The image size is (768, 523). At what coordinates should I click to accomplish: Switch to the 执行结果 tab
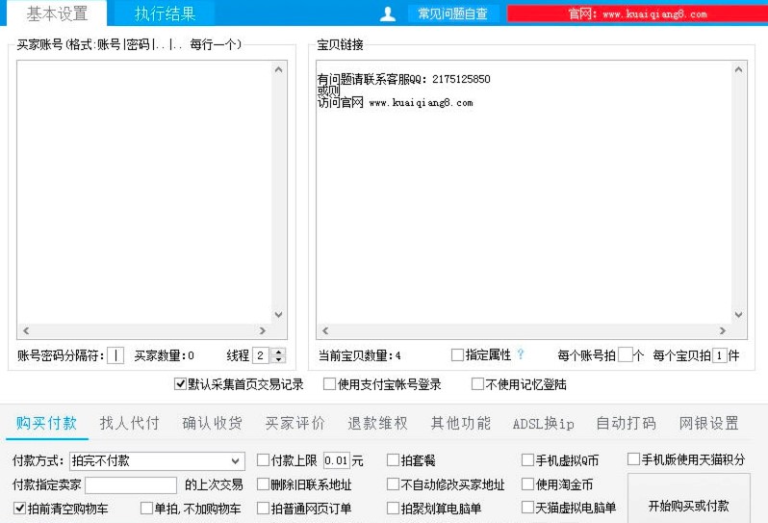coord(165,13)
